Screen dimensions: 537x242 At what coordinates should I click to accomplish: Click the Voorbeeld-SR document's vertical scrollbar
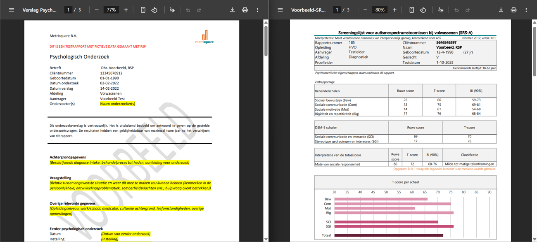(535, 49)
